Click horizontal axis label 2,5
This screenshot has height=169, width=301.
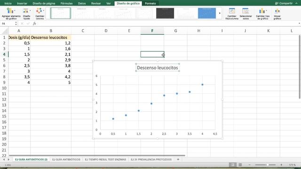164,134
